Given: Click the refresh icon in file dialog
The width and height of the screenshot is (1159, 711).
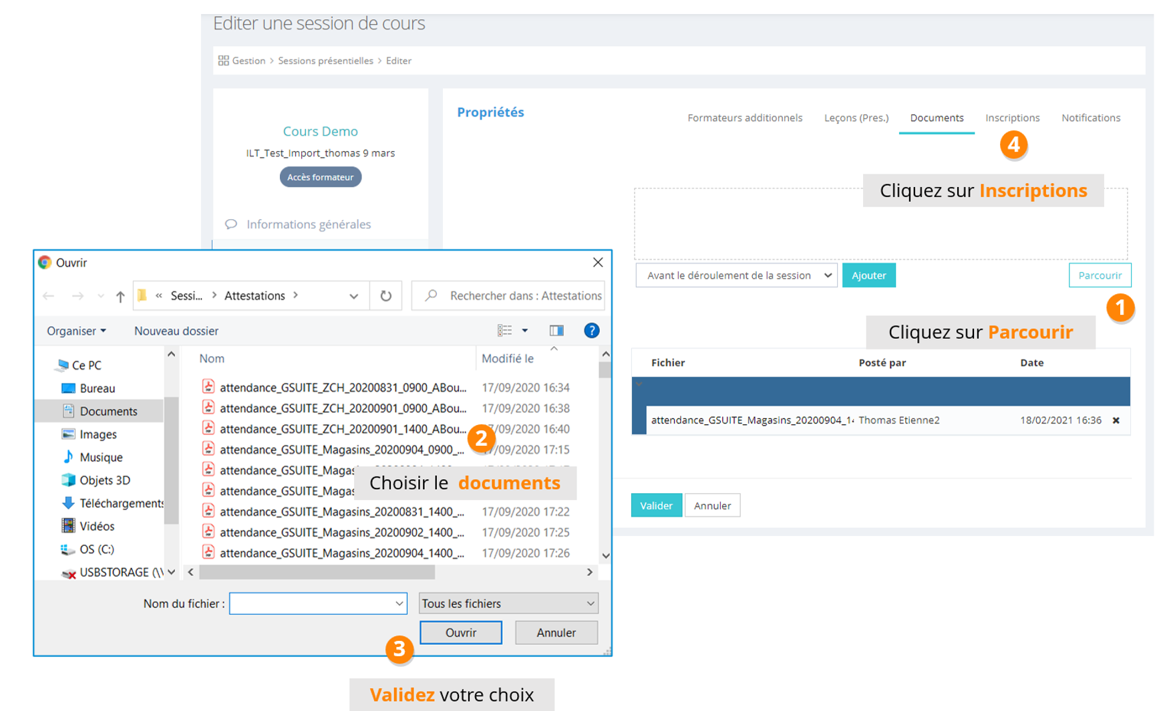Looking at the screenshot, I should coord(385,295).
